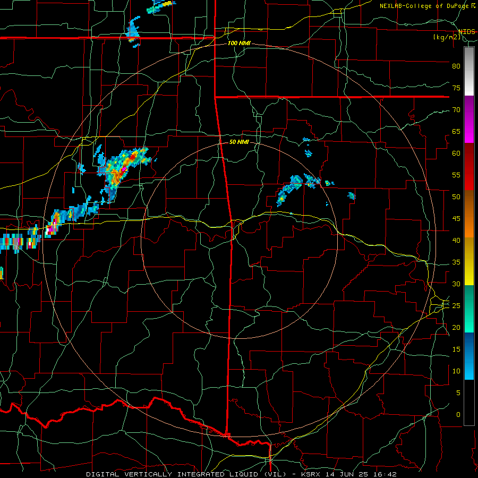Click the 50 value on the VIL scale
This screenshot has height=478, width=478.
coord(456,197)
